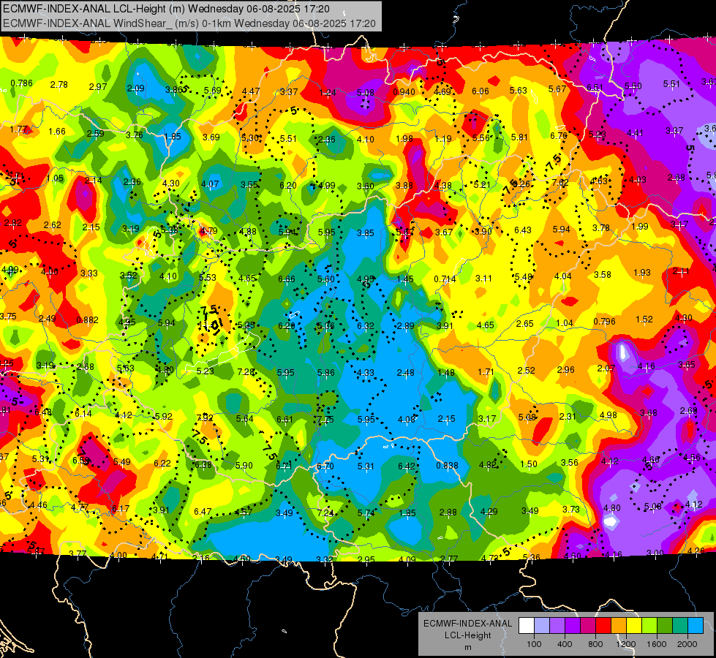Click the 'LCL-Height' legend label

(467, 635)
